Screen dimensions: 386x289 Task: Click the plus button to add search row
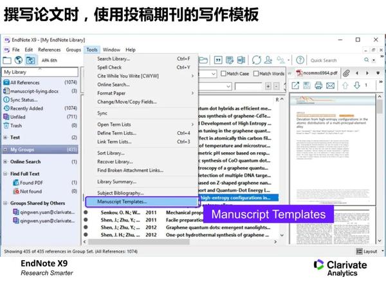click(x=268, y=86)
